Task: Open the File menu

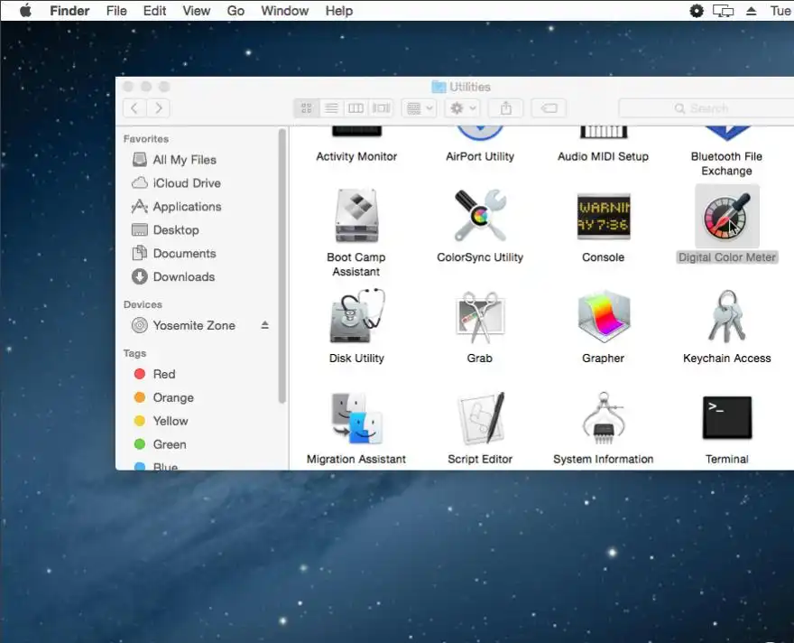Action: coord(116,11)
